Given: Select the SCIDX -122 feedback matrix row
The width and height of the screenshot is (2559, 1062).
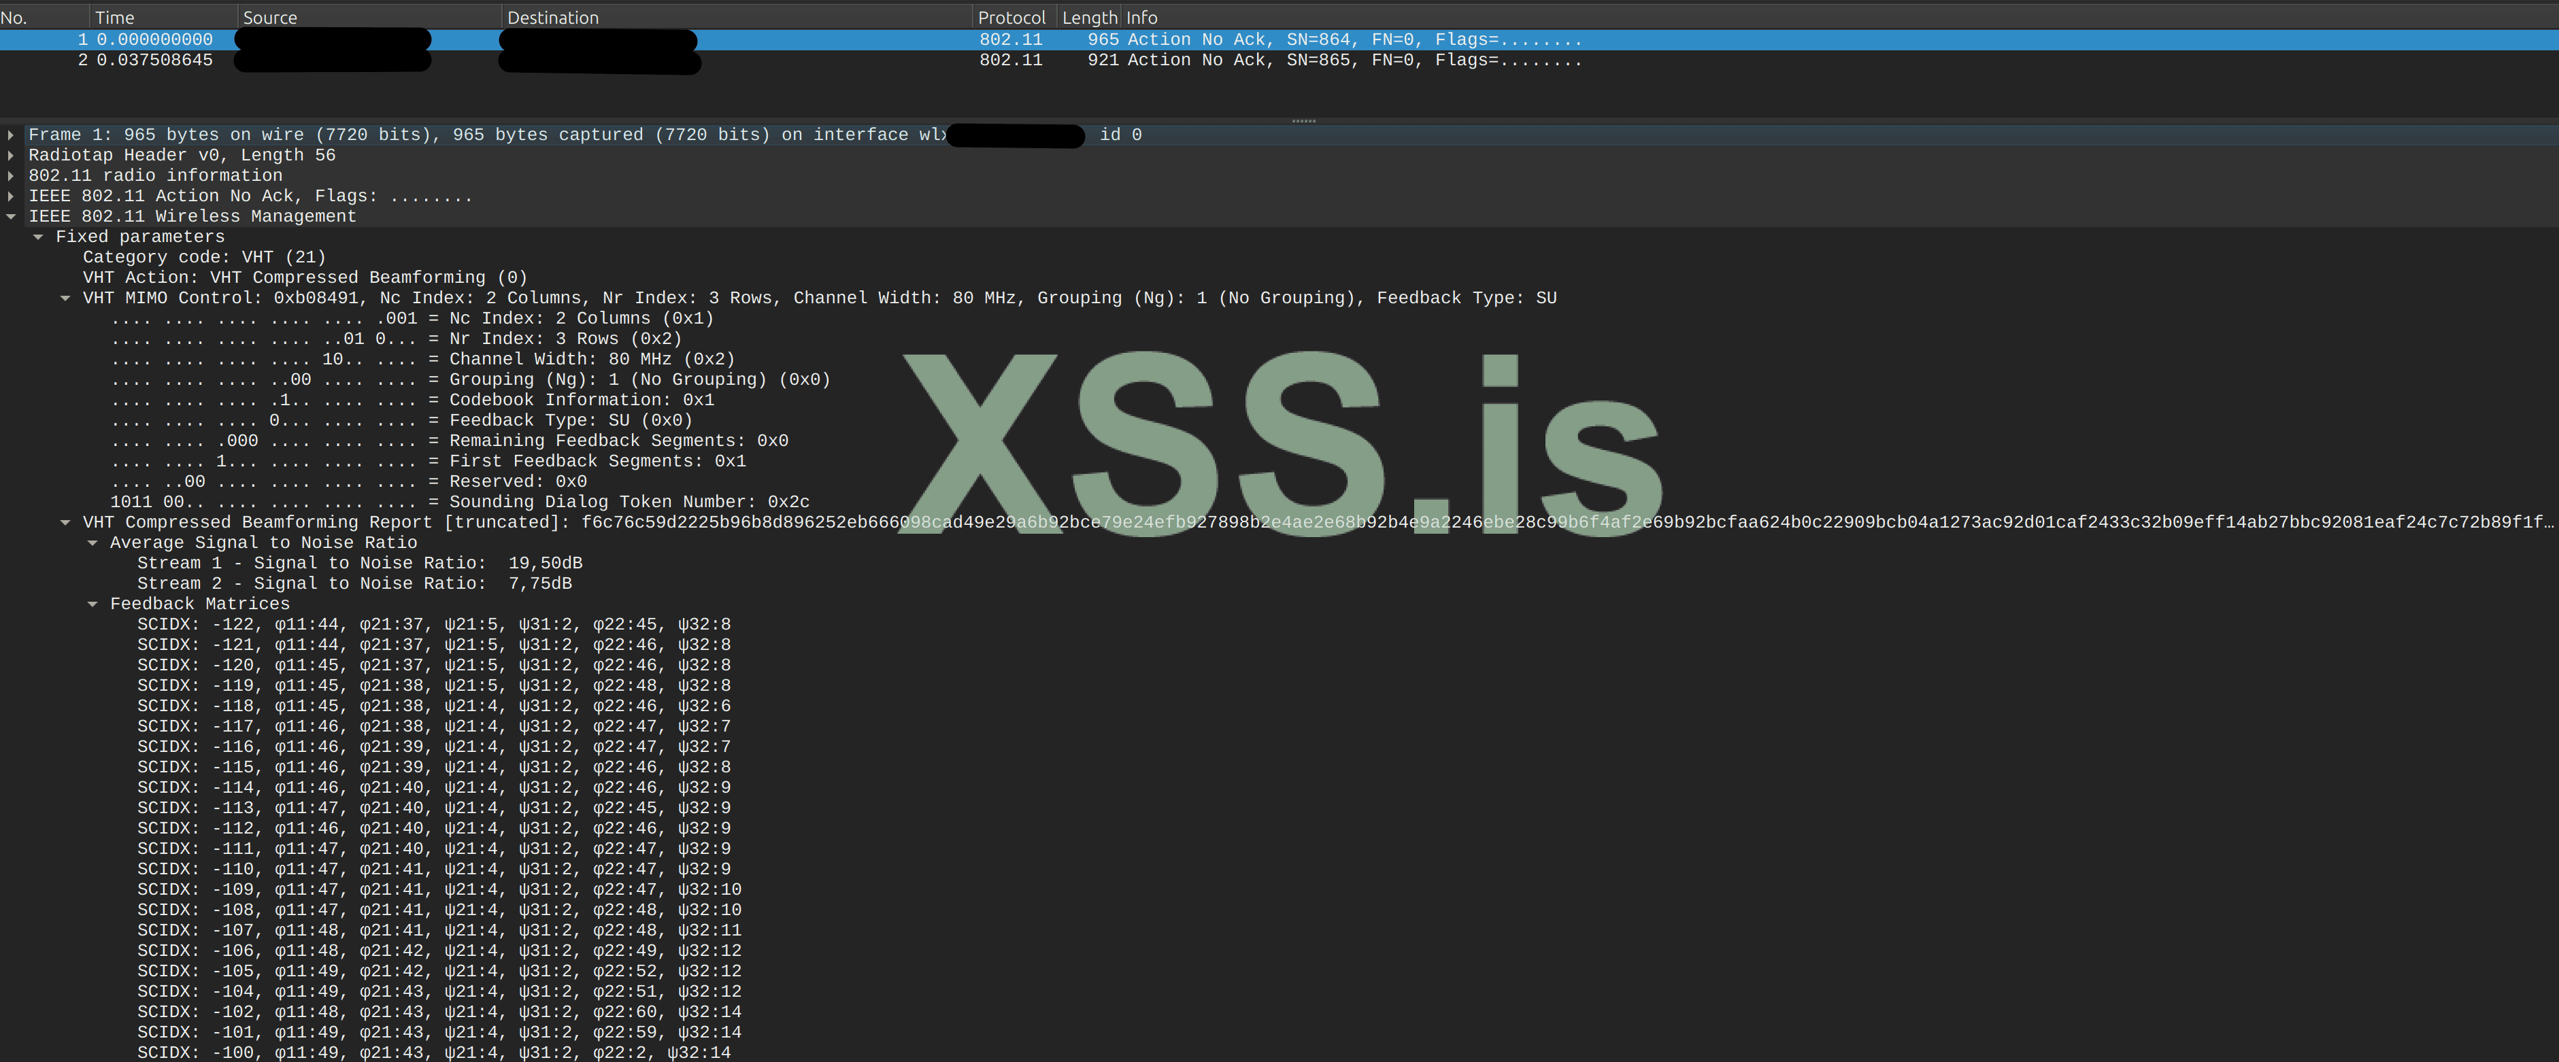Looking at the screenshot, I should point(433,624).
